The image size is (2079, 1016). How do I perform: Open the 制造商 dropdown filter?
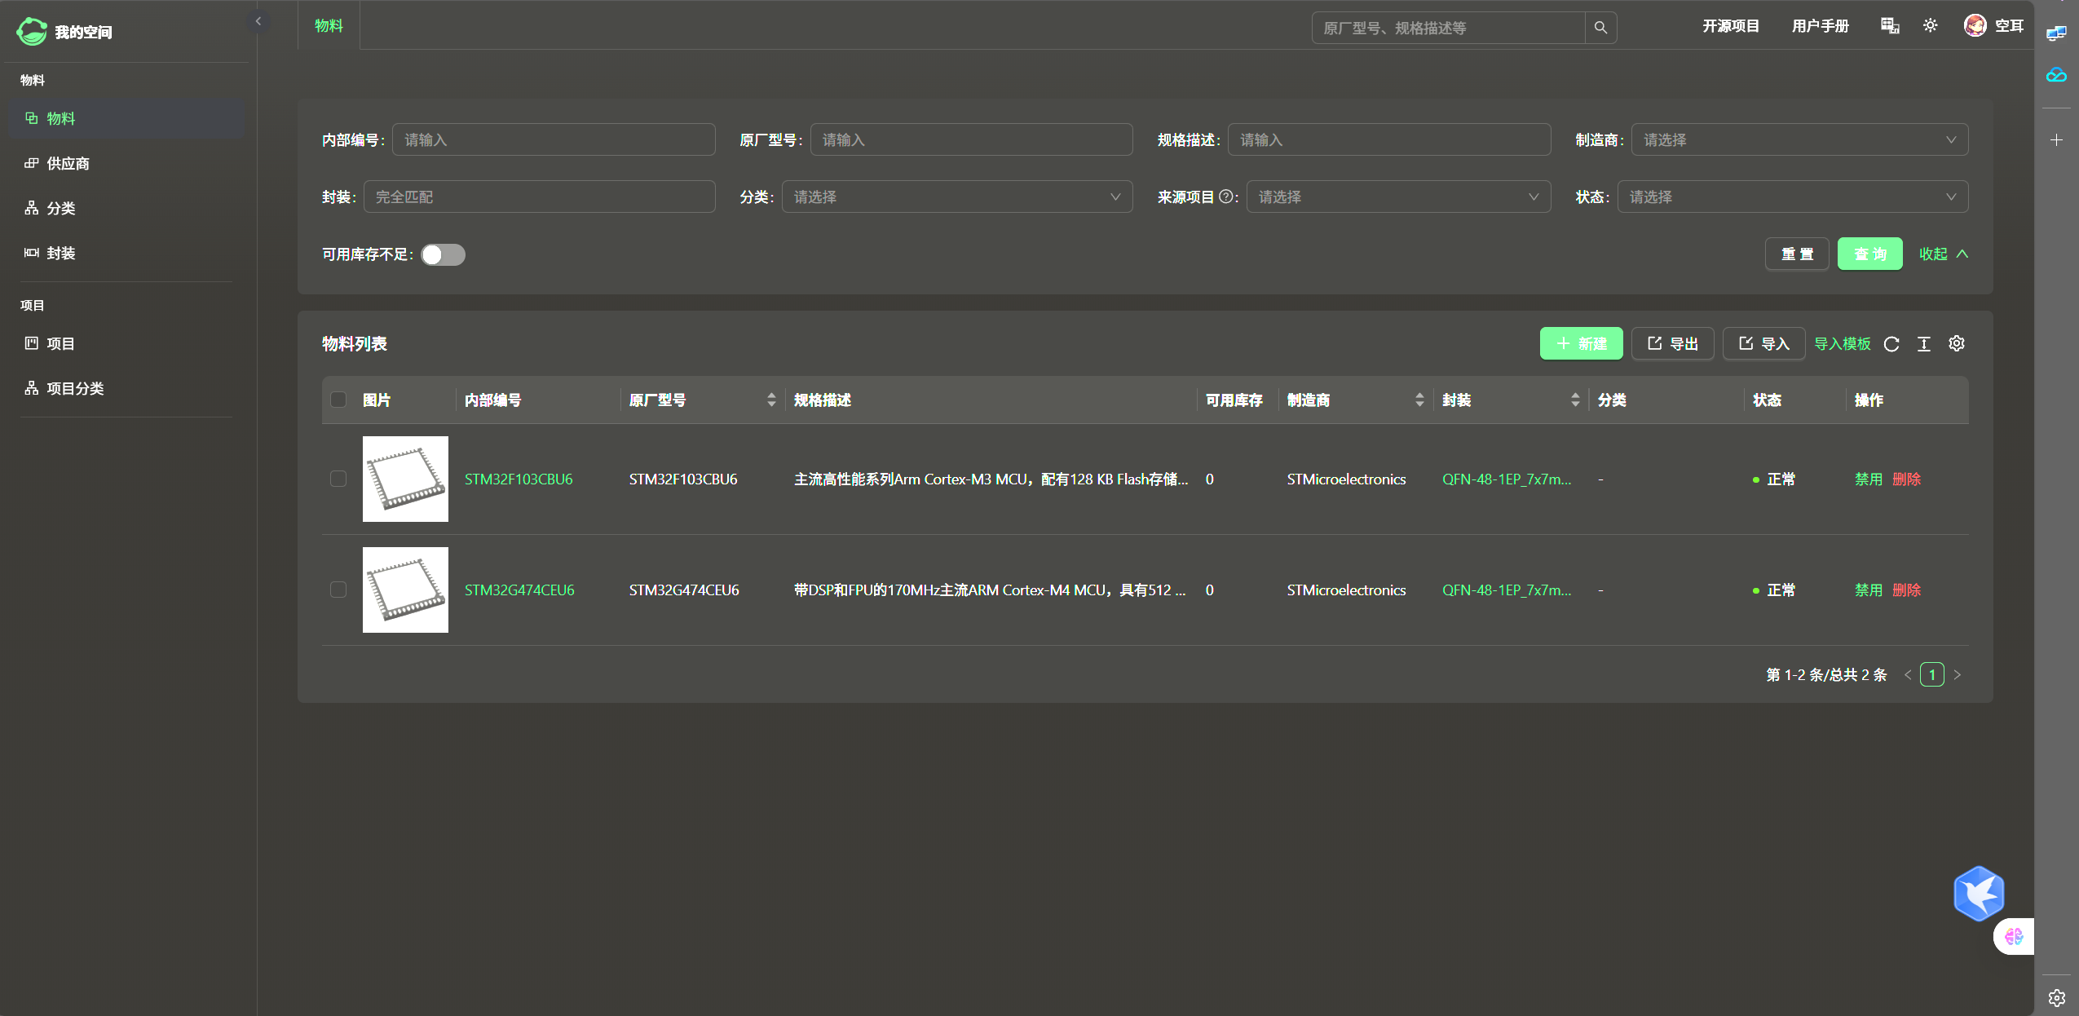coord(1799,139)
